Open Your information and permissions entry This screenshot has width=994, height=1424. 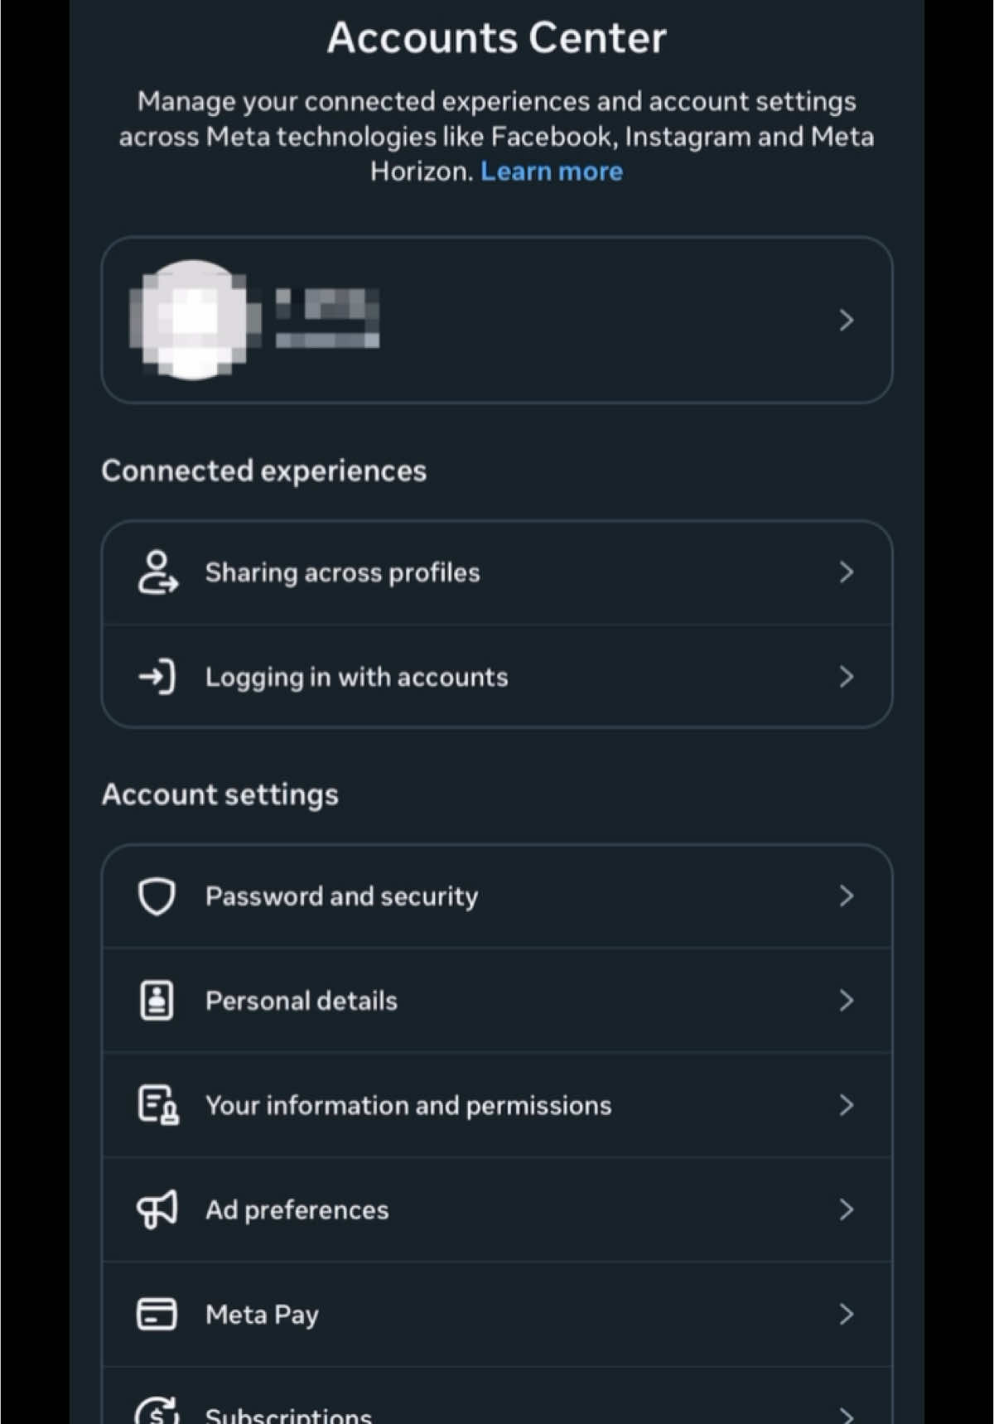[497, 1105]
